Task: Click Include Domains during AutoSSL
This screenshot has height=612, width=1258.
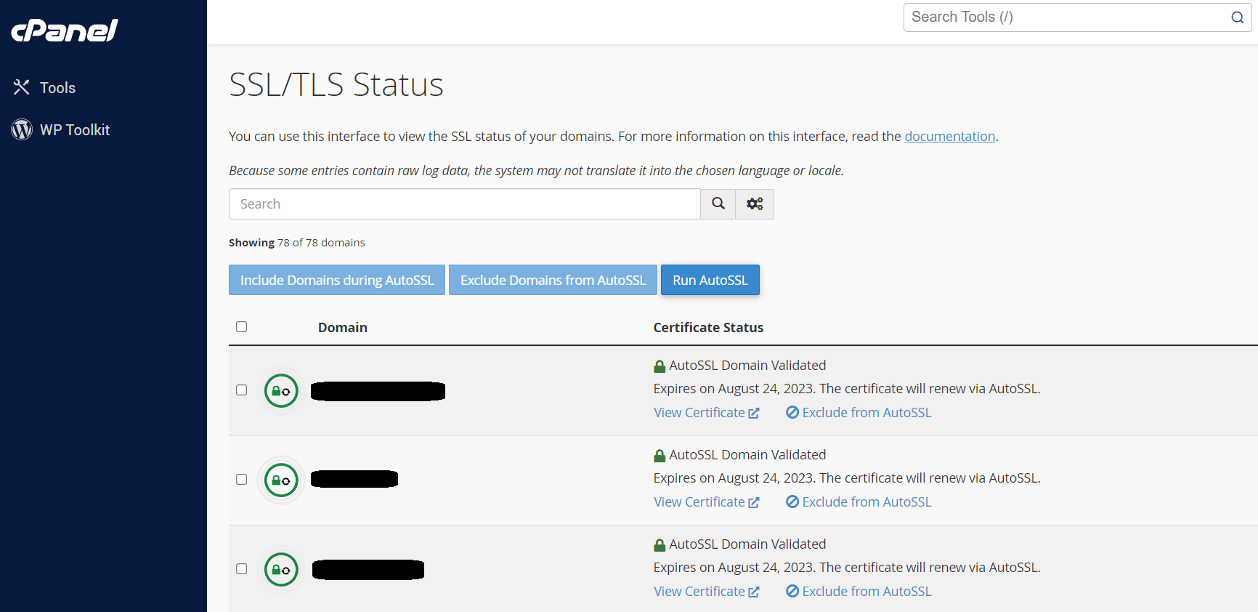Action: 337,280
